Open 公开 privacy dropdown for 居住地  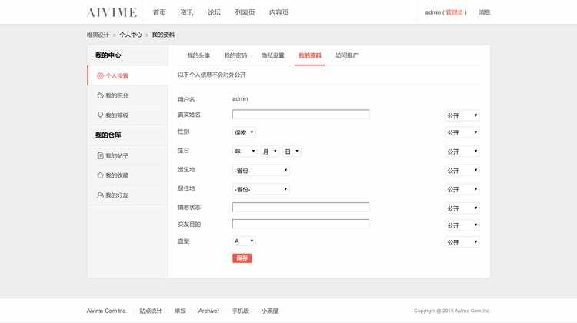tap(462, 189)
